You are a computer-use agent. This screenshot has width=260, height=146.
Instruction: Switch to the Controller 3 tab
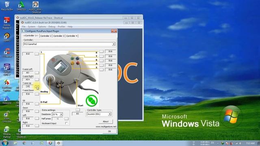point(58,36)
